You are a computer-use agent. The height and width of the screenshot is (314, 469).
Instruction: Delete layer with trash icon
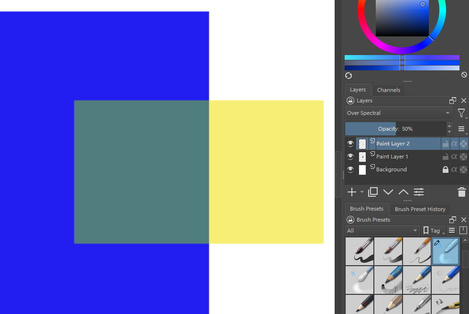[461, 192]
